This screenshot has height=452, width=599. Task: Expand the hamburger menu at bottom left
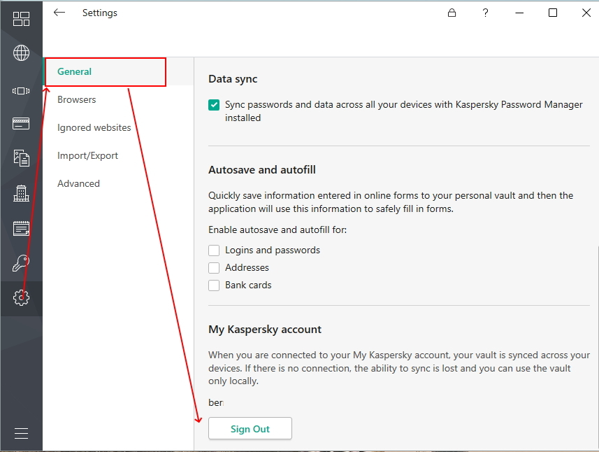coord(21,434)
